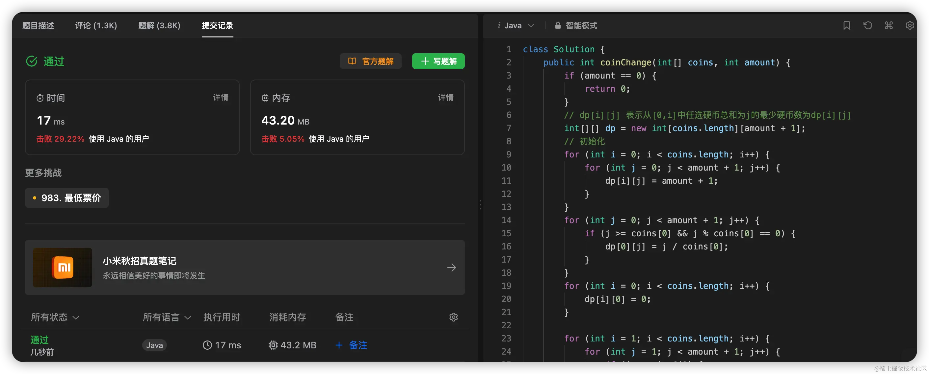Switch to the 题目描述 tab

pyautogui.click(x=38, y=26)
